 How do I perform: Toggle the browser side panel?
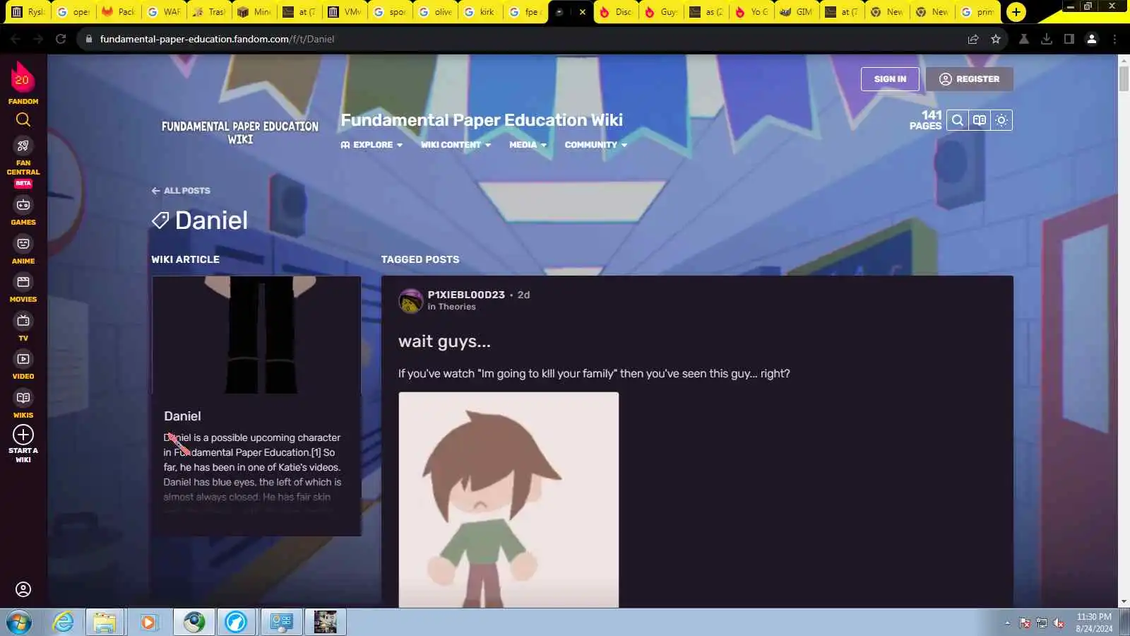(x=1069, y=39)
